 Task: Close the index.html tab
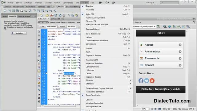48,19
